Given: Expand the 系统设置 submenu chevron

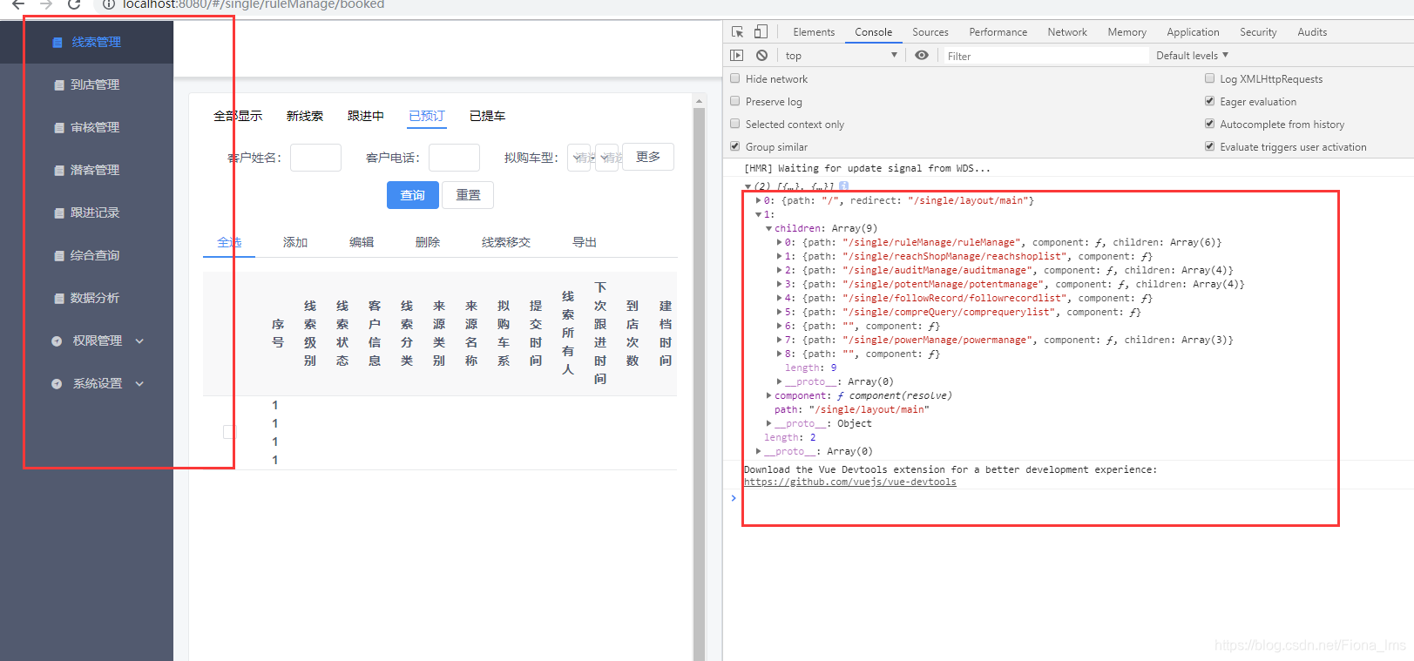Looking at the screenshot, I should point(139,384).
